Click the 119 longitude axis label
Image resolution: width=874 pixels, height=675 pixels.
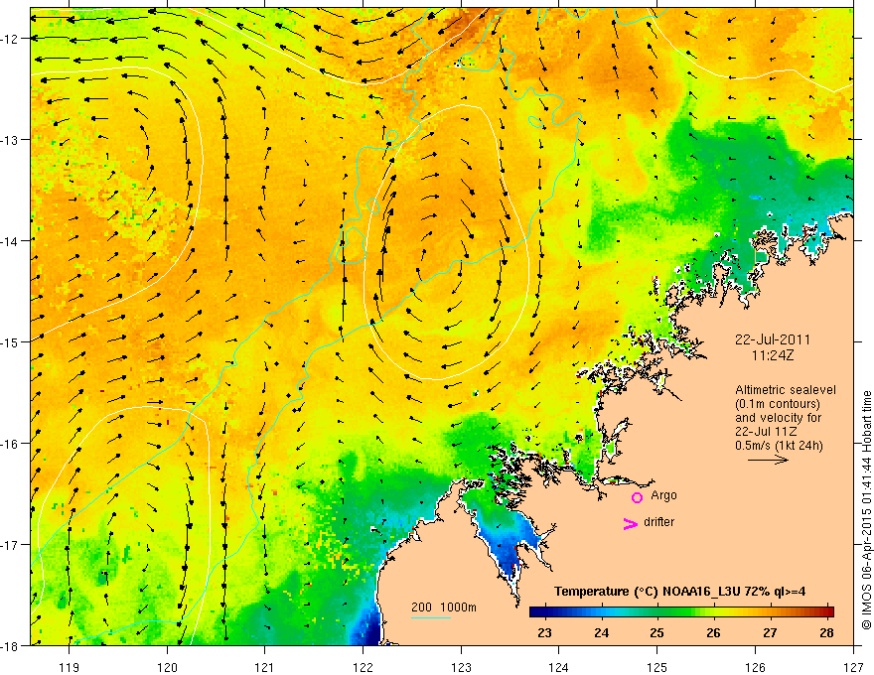point(70,667)
